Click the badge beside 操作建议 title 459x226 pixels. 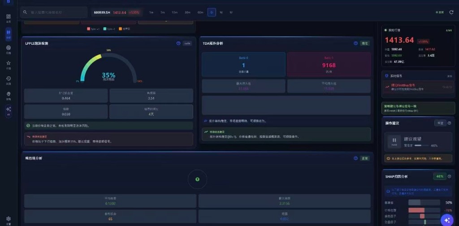point(440,123)
